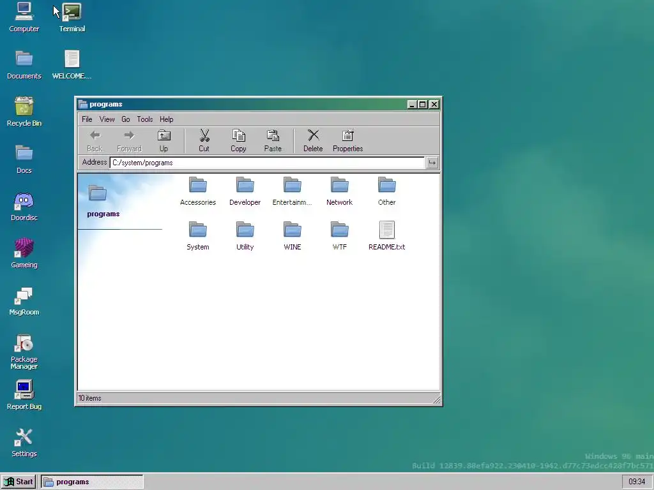Viewport: 654px width, 490px height.
Task: Open the Computer desktop icon
Action: click(x=24, y=17)
